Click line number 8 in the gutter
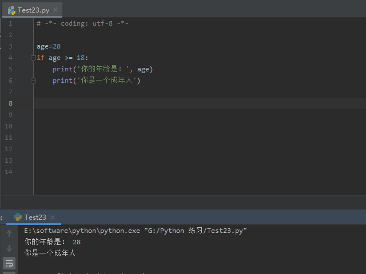 pyautogui.click(x=10, y=103)
